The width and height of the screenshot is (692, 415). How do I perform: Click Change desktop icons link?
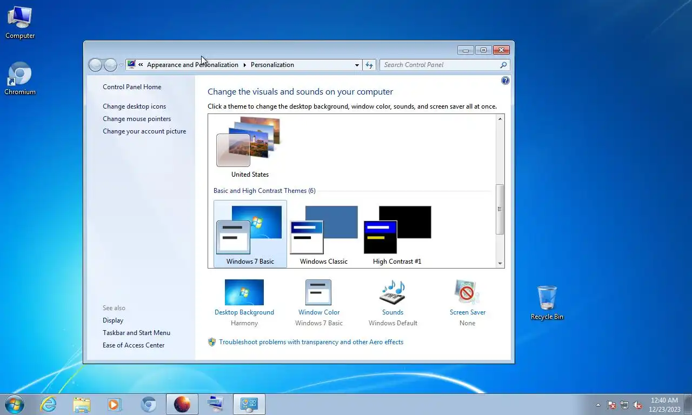coord(134,106)
